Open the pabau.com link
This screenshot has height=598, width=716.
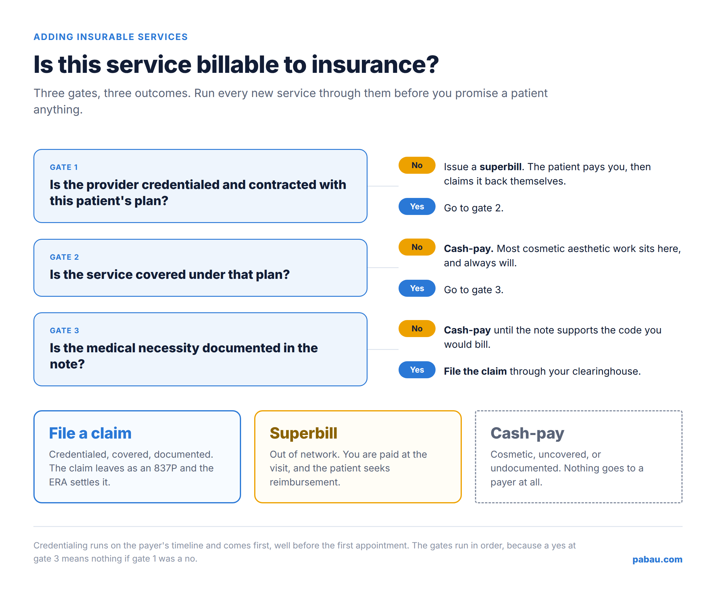tap(657, 559)
